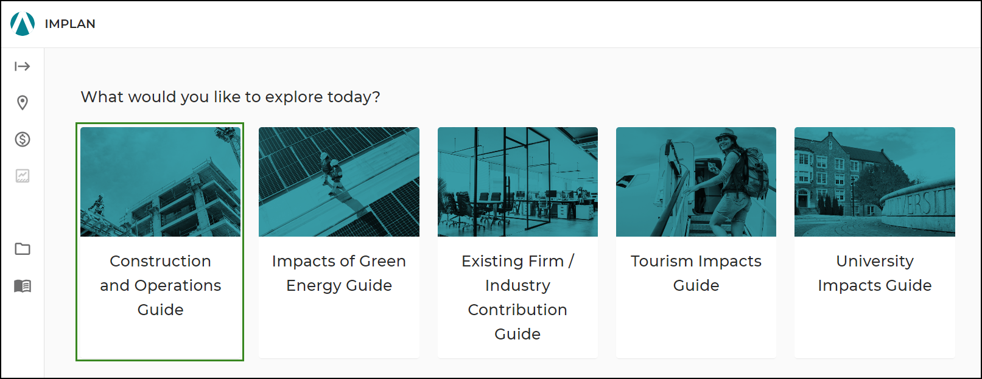Open the Projects folder icon

[x=23, y=249]
